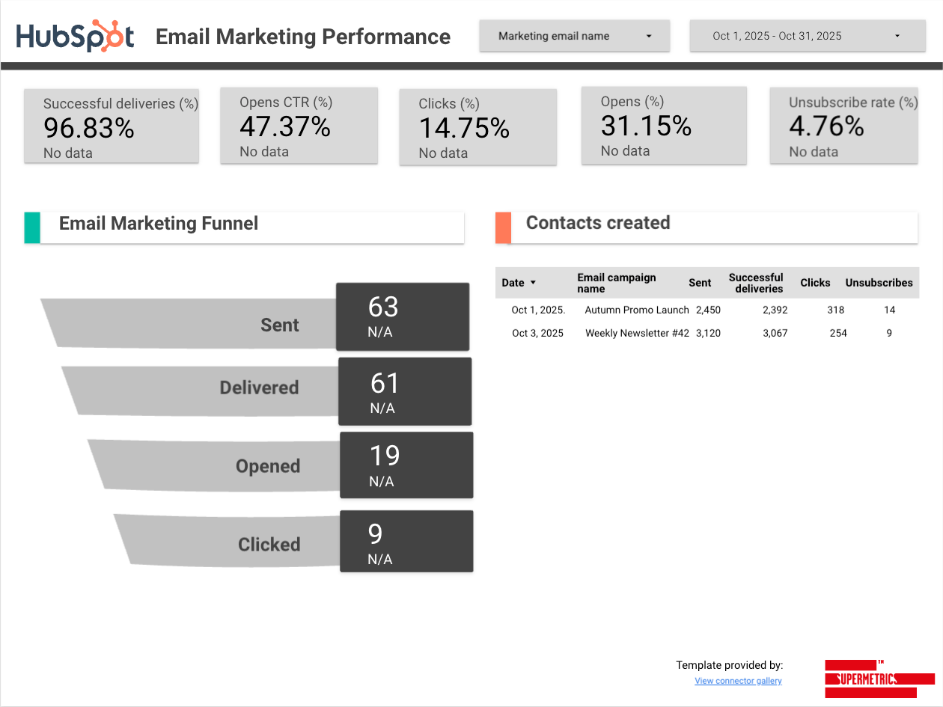Click the orange Contacts created swatch
This screenshot has width=943, height=707.
503,227
